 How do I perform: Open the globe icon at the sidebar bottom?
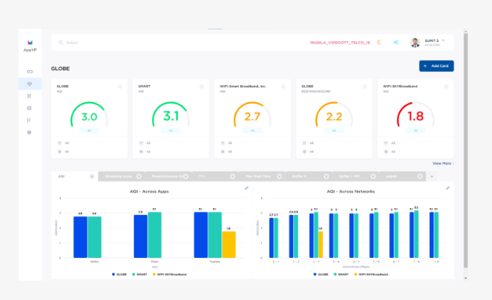(x=29, y=132)
